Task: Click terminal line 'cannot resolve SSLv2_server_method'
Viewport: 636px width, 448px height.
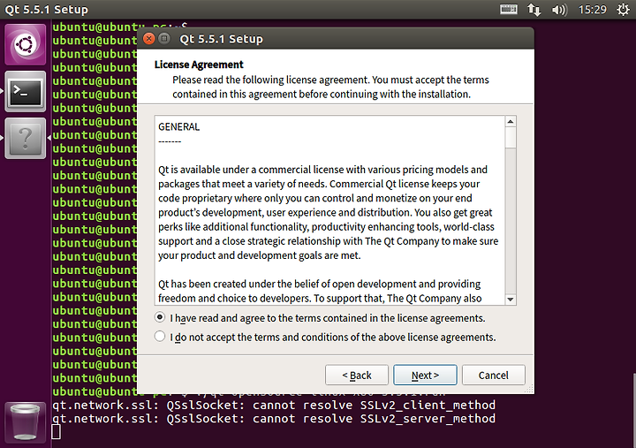Action: pos(274,418)
